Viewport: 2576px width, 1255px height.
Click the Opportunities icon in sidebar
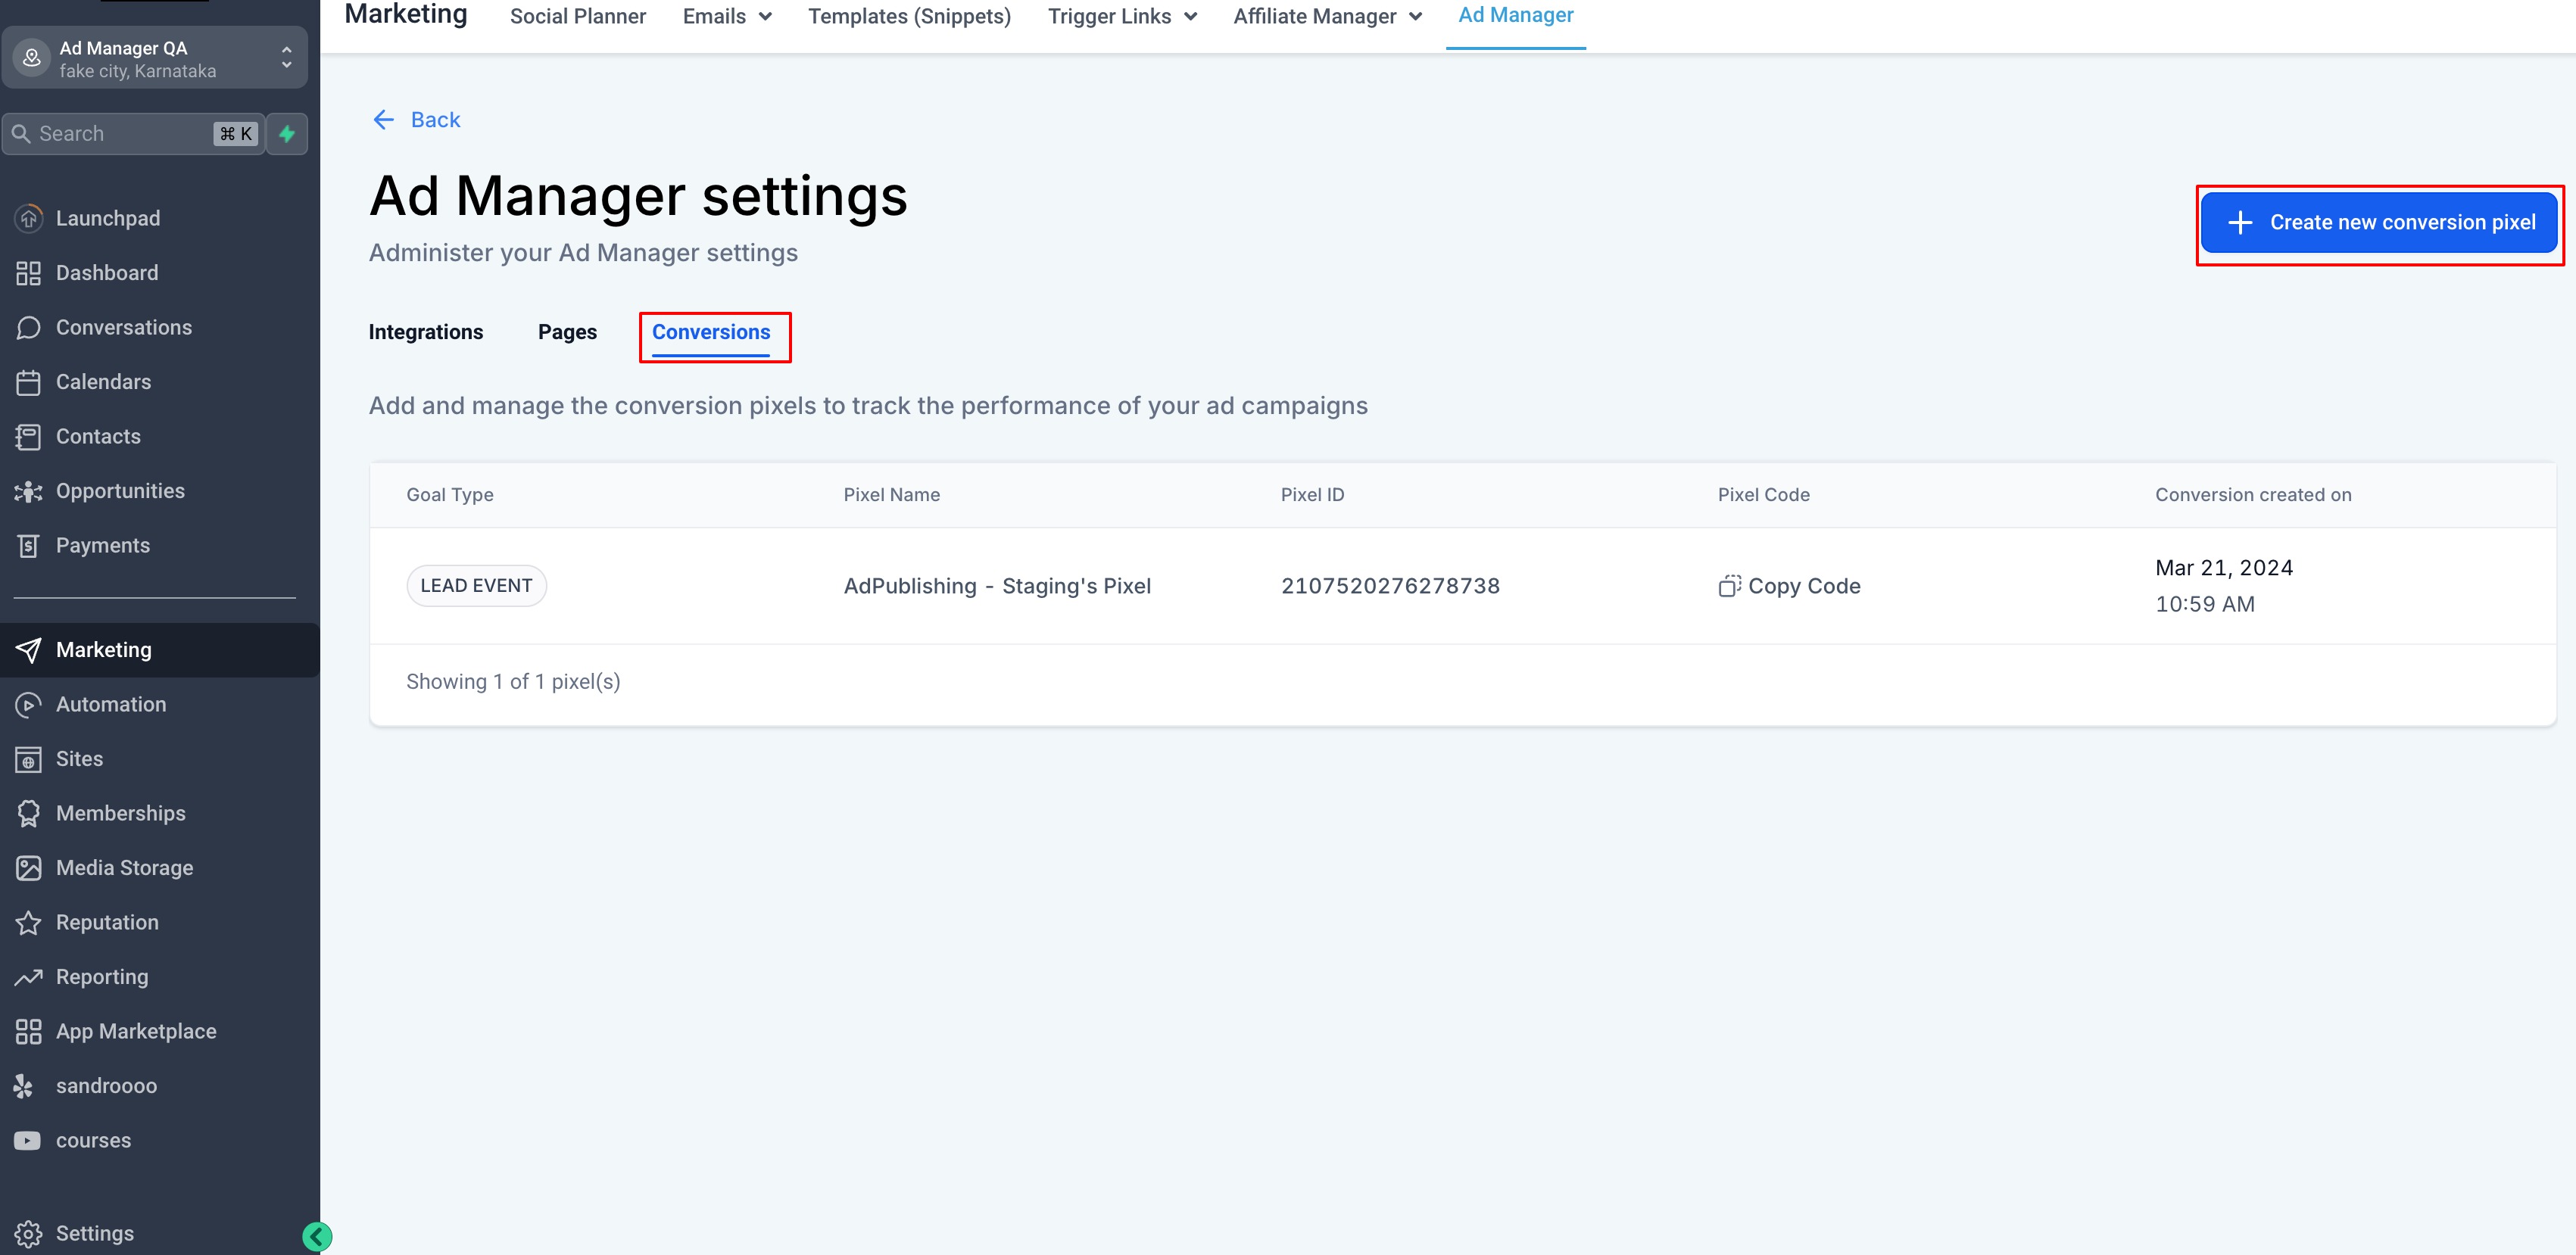point(29,491)
